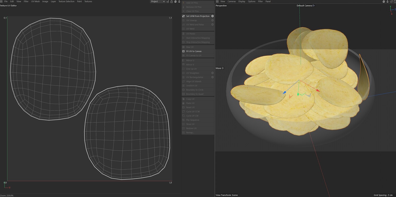This screenshot has width=396, height=197.
Task: Click Fit UV to Canvas label
Action: point(194,51)
